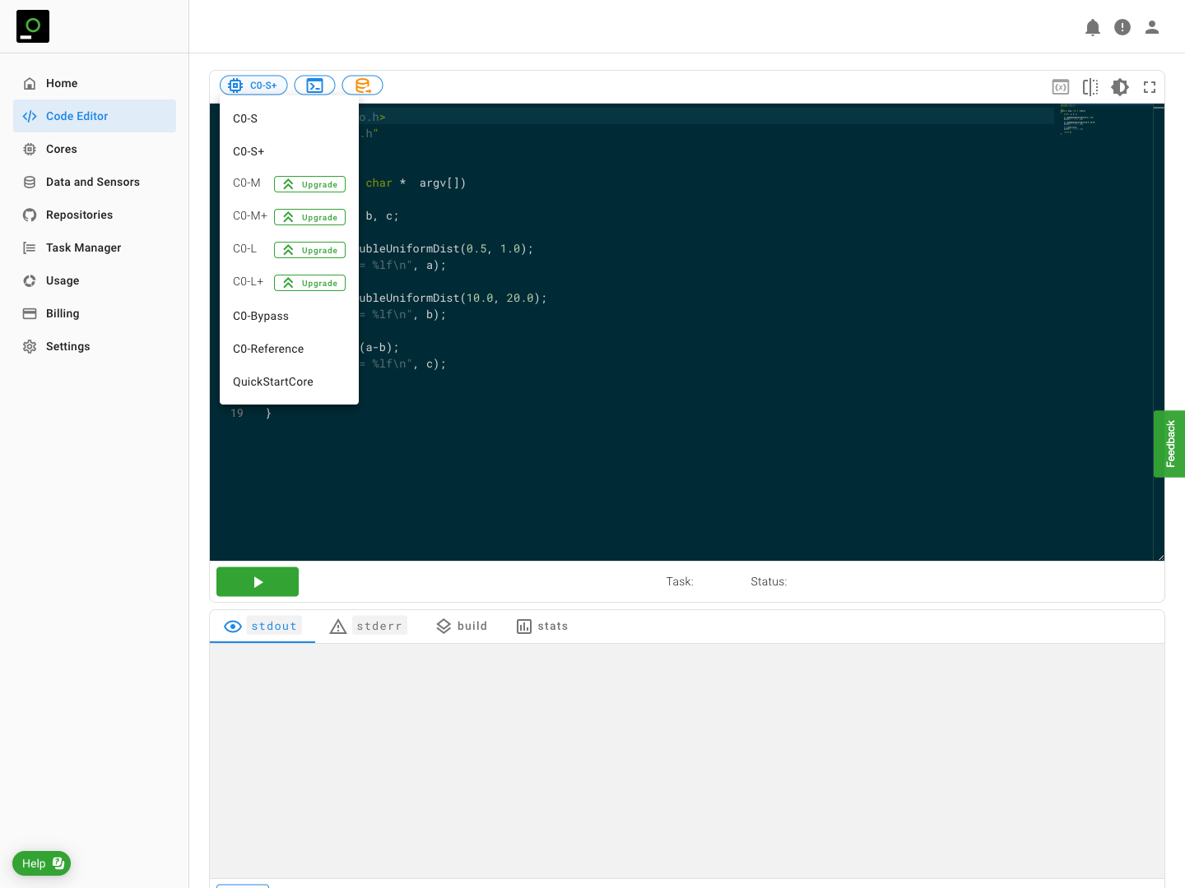Expand the C0-S+ core selector chip
1185x888 pixels.
[x=253, y=86]
